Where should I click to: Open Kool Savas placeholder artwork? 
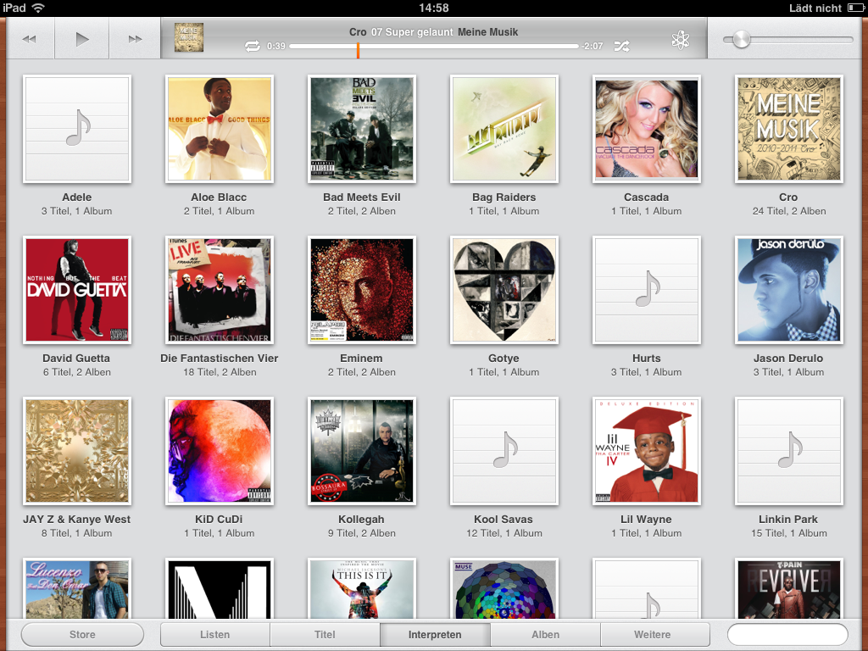pyautogui.click(x=504, y=451)
